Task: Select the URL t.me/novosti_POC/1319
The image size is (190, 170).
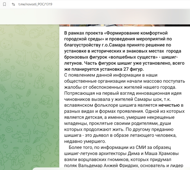Action: pyautogui.click(x=35, y=4)
